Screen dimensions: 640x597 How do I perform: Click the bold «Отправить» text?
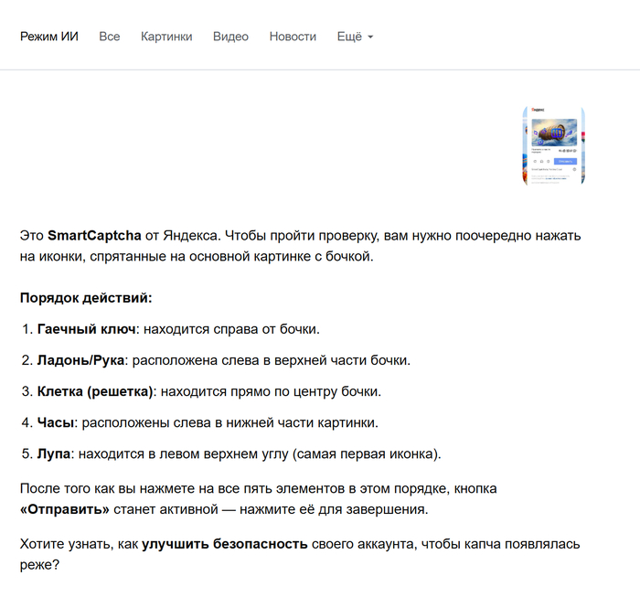tap(65, 508)
